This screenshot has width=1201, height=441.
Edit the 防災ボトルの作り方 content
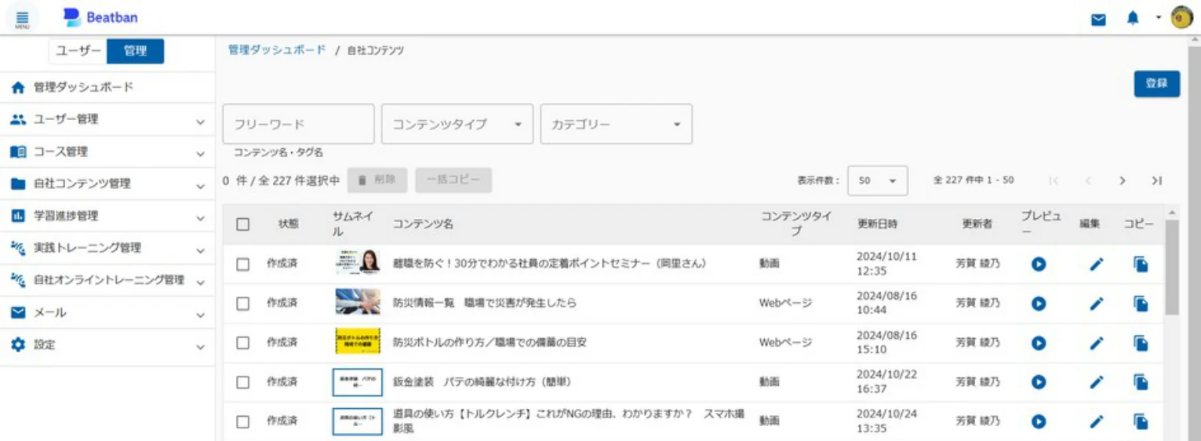[x=1097, y=343]
